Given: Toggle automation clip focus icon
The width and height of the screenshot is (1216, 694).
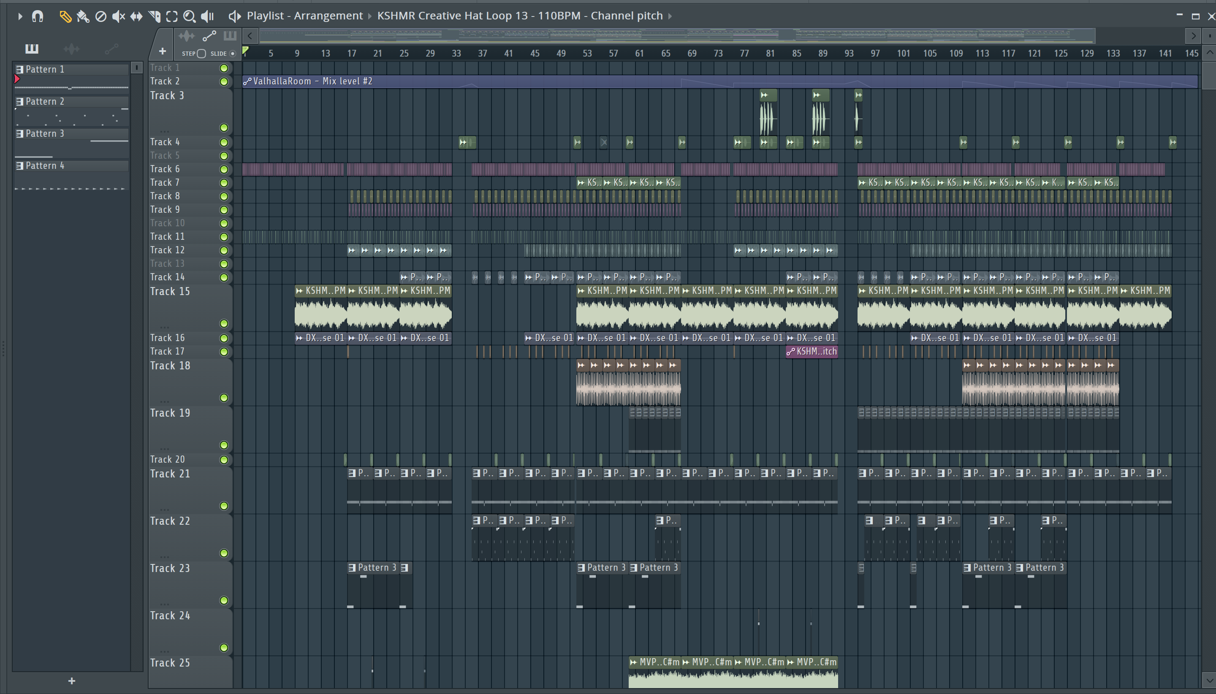Looking at the screenshot, I should [209, 36].
